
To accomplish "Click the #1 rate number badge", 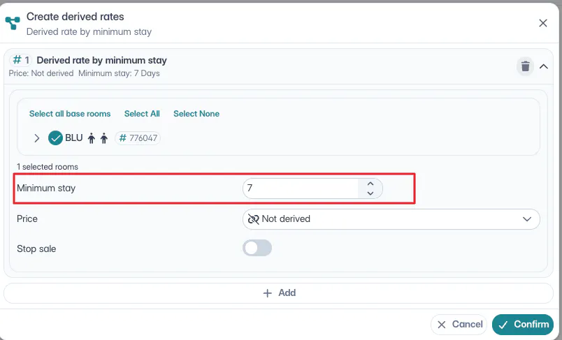I will click(22, 61).
